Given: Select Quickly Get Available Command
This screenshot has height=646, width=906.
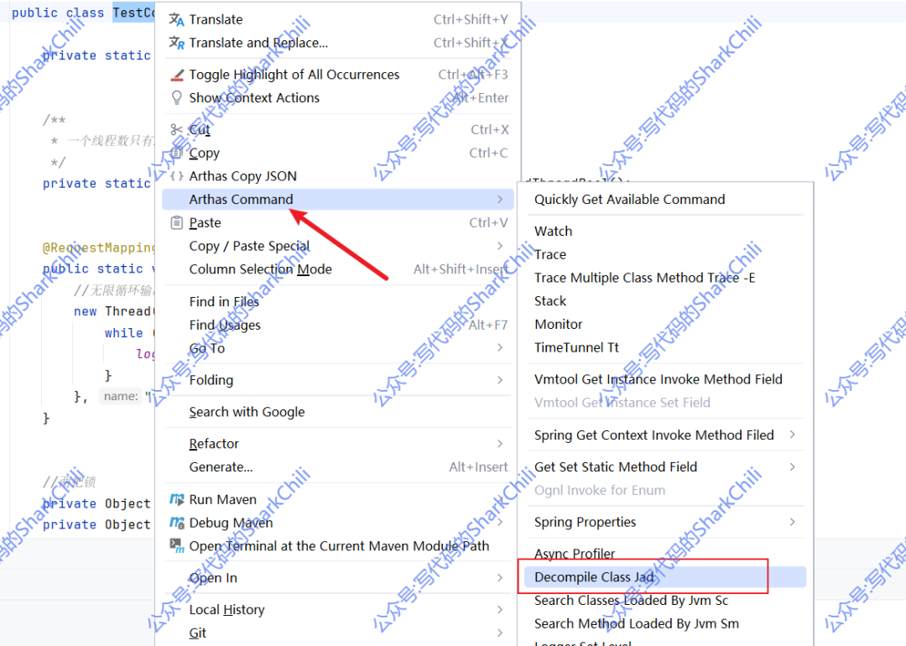Looking at the screenshot, I should [x=665, y=200].
